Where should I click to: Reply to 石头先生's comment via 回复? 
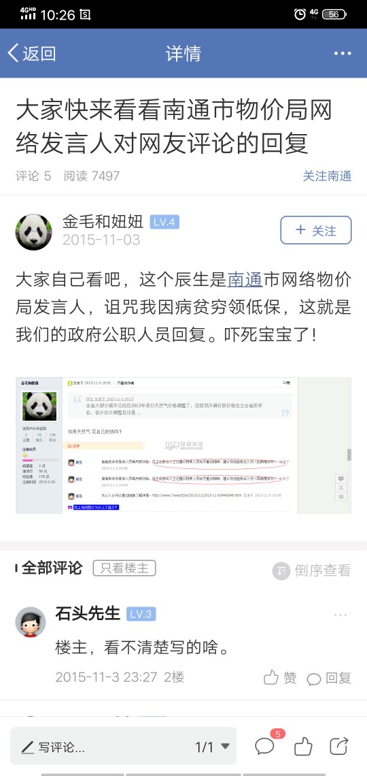[x=328, y=678]
